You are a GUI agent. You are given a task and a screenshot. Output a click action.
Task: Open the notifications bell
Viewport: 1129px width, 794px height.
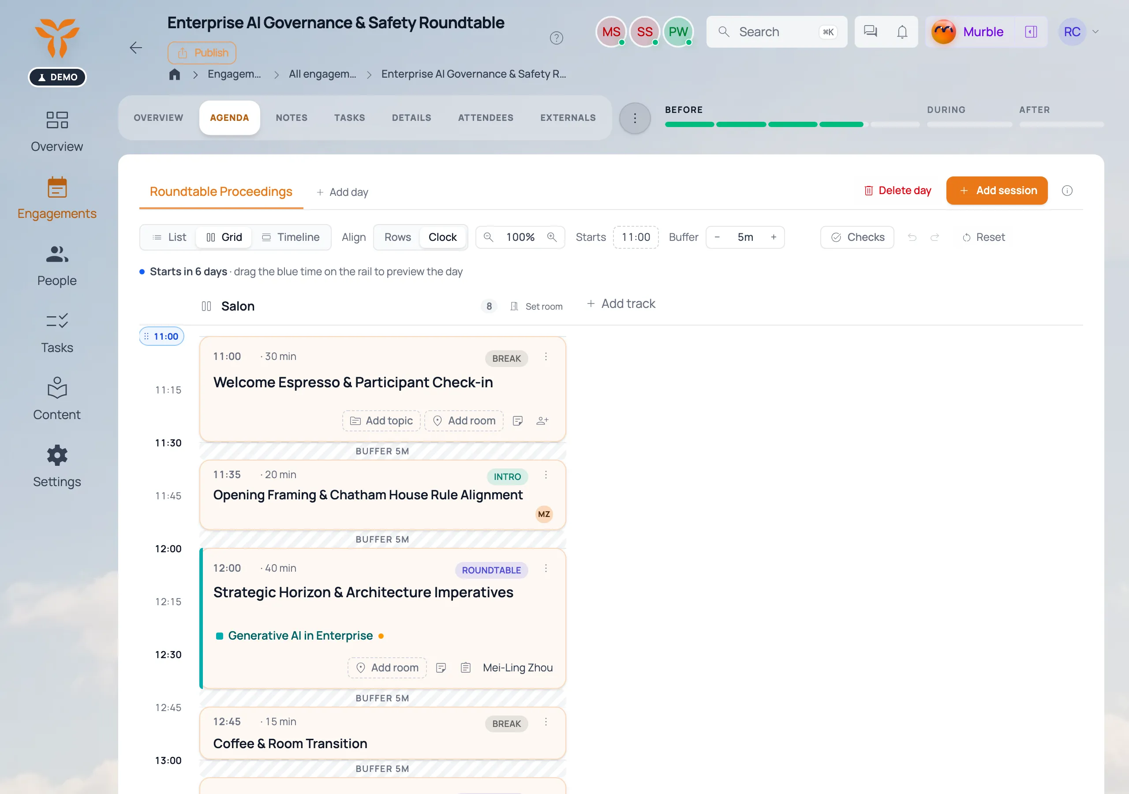(902, 31)
